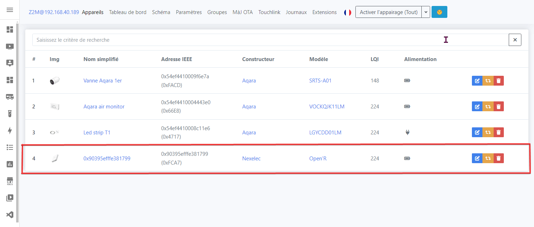The image size is (534, 227).
Task: Open the Schéma network map tab
Action: point(161,12)
